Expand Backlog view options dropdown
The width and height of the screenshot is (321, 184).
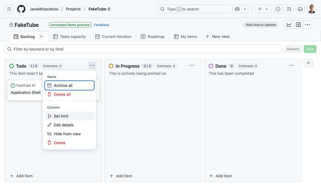(41, 37)
